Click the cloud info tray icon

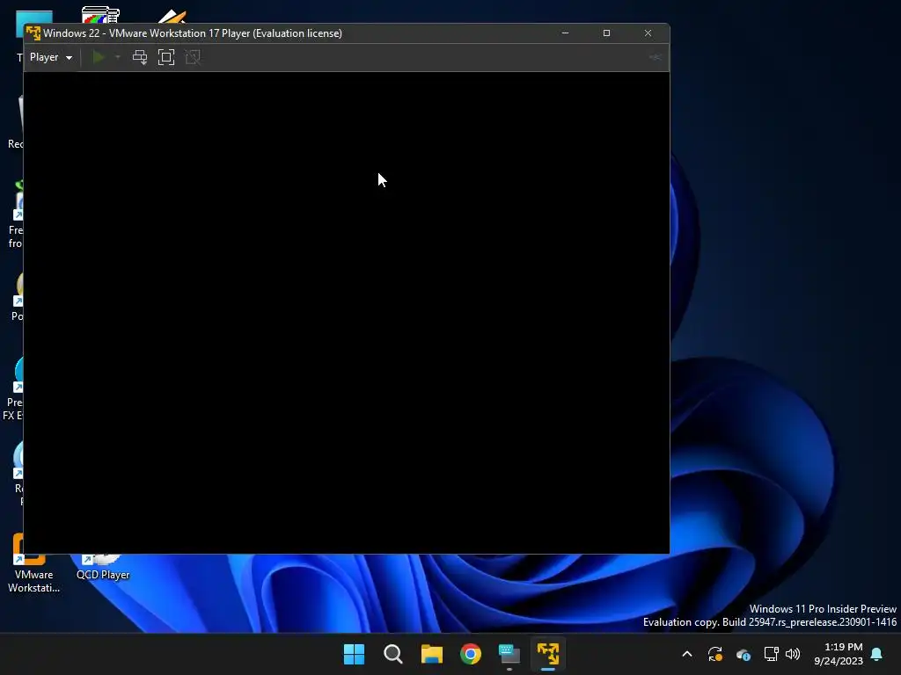tap(743, 654)
